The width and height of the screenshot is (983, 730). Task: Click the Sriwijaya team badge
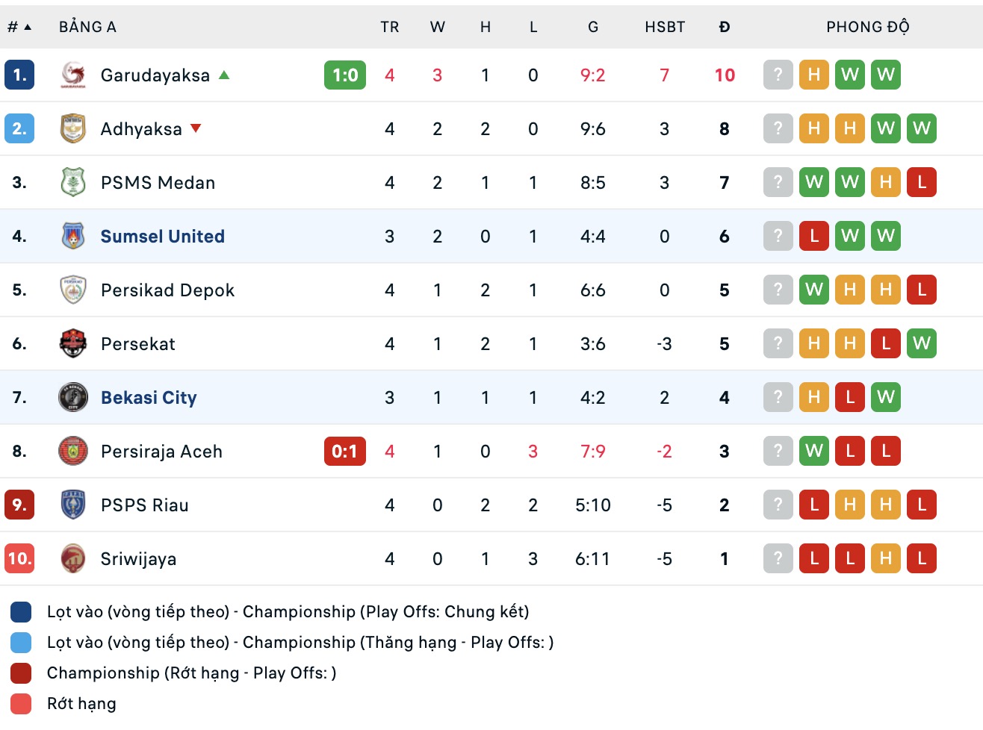point(72,558)
